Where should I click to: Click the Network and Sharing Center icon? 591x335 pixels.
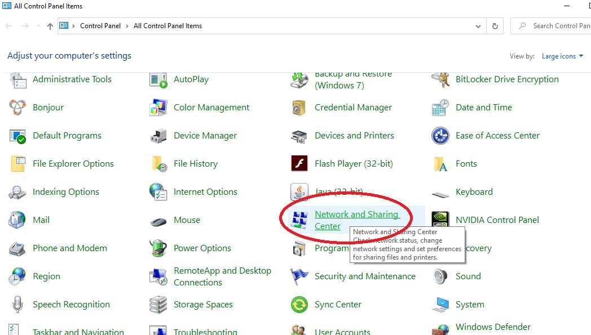point(299,220)
